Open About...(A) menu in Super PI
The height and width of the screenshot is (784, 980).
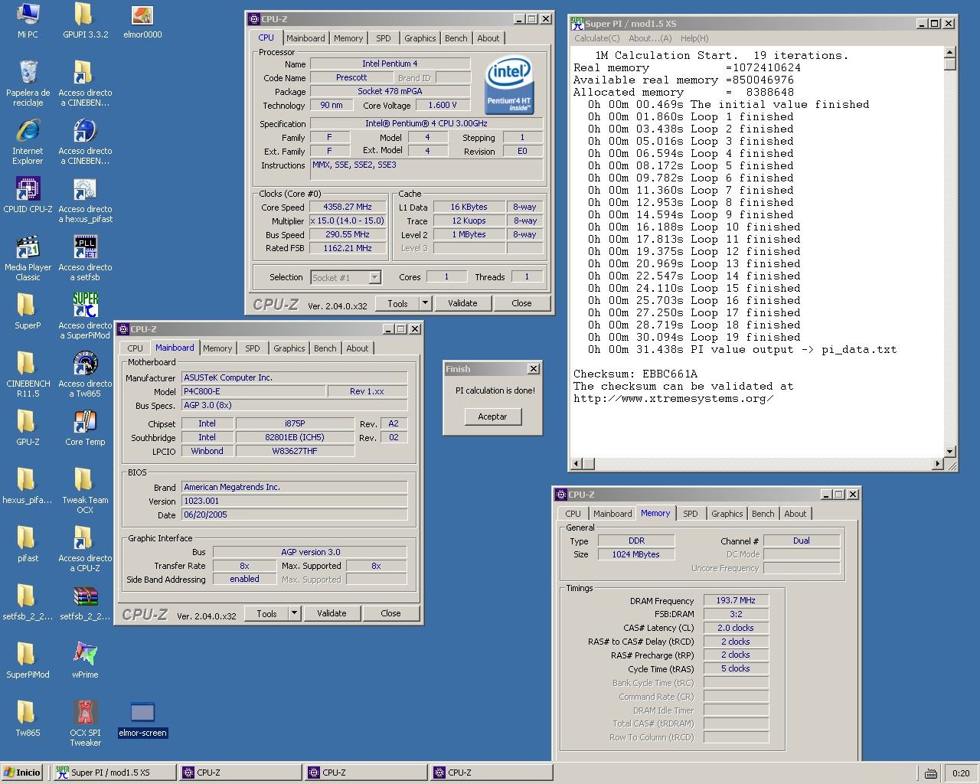649,38
